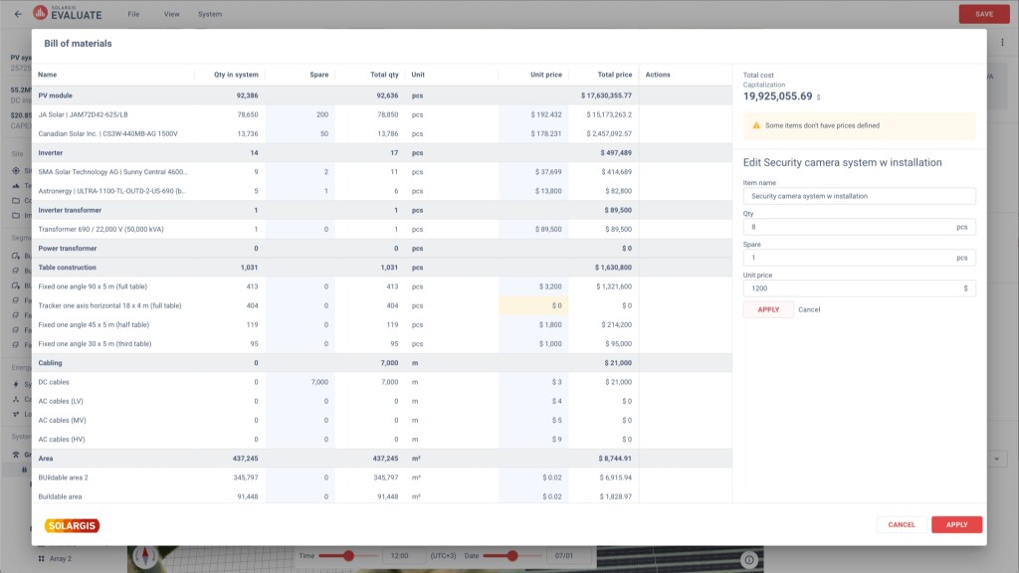Select the Unit price input showing 1200
The width and height of the screenshot is (1019, 573).
(859, 287)
